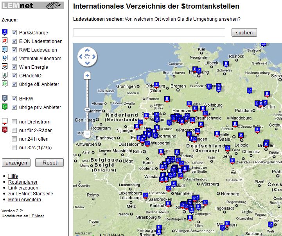Click the station marker near Schwerin
The image size is (282, 236).
226,63
